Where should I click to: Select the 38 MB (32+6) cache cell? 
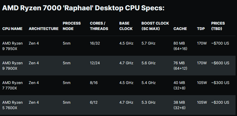pos(180,105)
